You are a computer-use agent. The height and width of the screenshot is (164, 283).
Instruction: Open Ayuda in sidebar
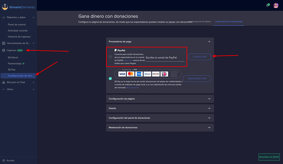pos(10,160)
